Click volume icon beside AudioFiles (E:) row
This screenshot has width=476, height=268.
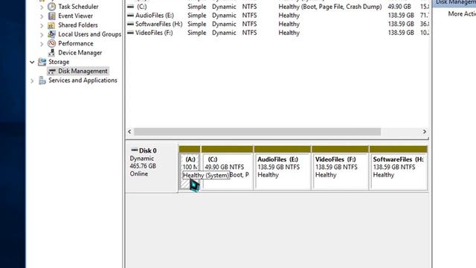pos(131,15)
